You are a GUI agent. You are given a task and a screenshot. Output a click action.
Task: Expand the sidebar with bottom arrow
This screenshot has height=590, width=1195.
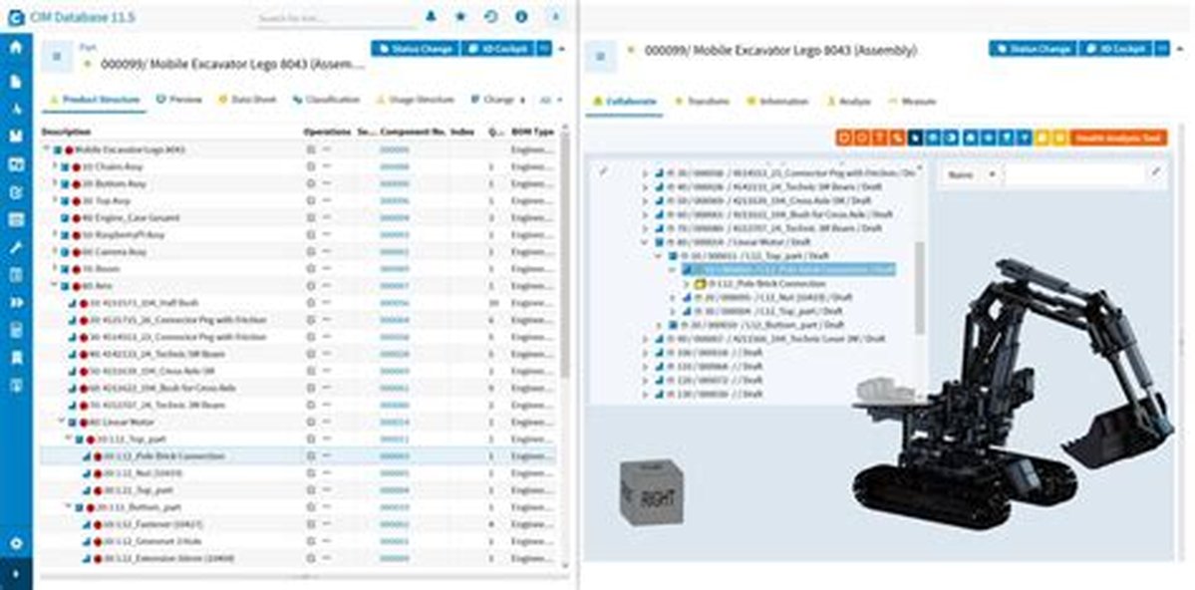point(16,574)
